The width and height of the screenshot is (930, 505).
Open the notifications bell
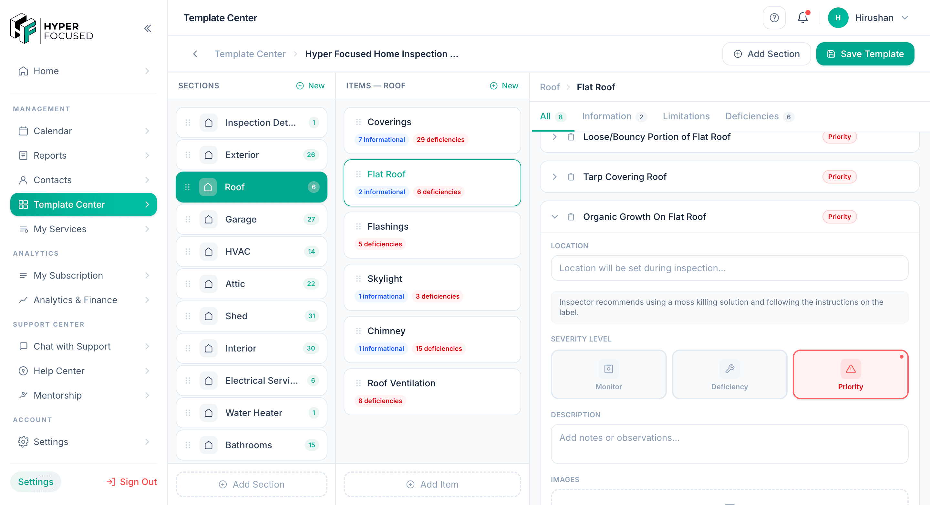(803, 17)
